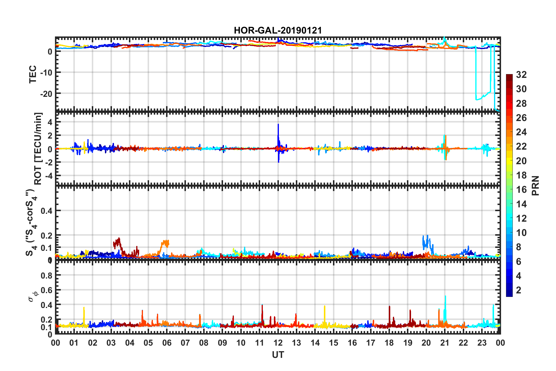Click the sigma phi y-axis label

click(x=33, y=297)
